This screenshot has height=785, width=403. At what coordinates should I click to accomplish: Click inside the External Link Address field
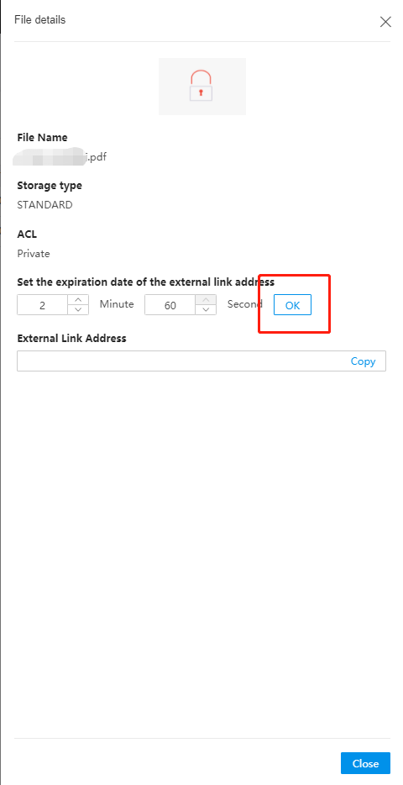(201, 361)
